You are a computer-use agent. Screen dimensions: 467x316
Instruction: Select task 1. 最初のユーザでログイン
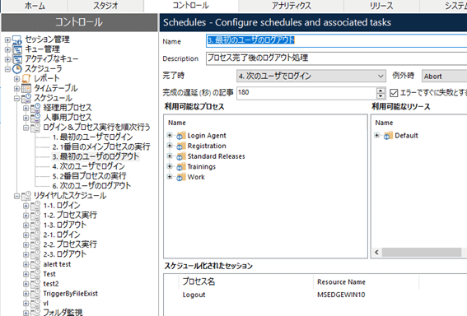(92, 137)
